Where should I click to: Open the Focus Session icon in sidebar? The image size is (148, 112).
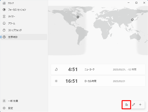pos(4,9)
